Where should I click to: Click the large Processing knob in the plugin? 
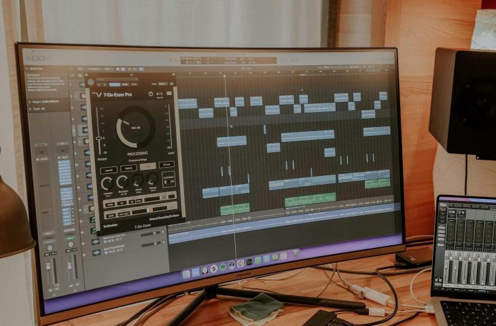[135, 128]
